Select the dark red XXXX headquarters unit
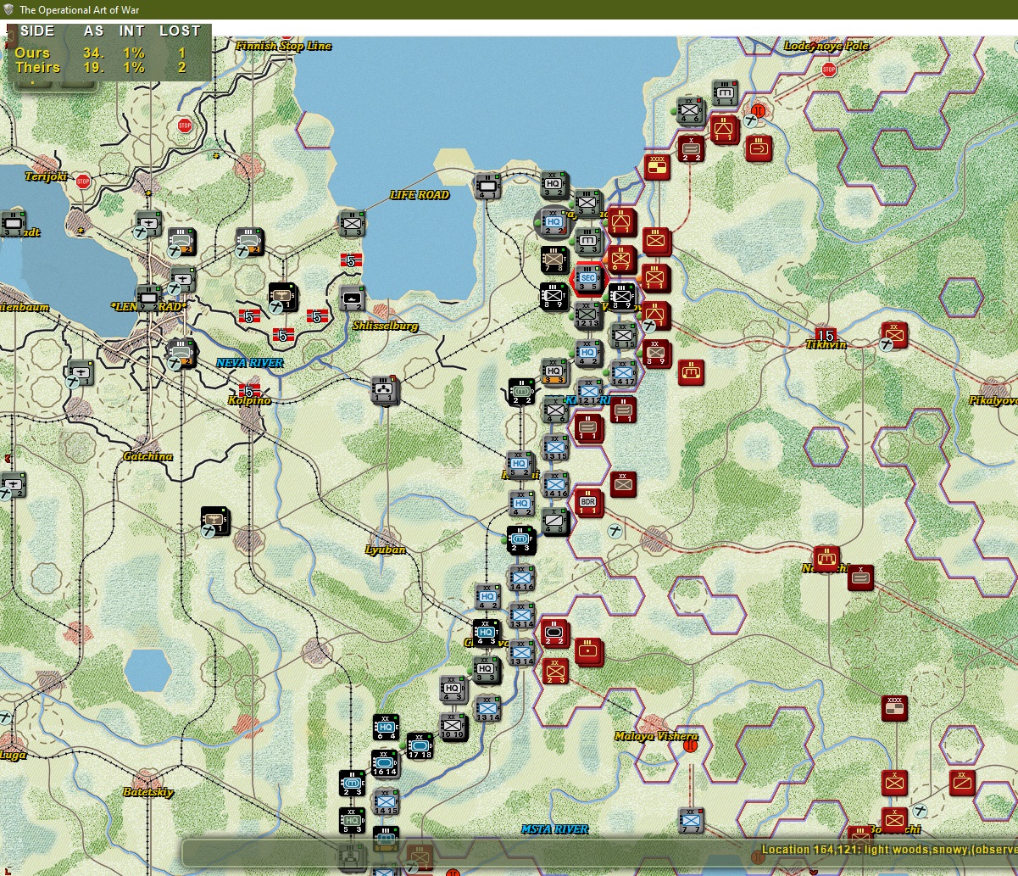The width and height of the screenshot is (1018, 876). point(894,708)
